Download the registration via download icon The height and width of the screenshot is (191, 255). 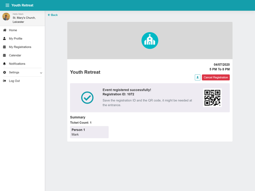tap(197, 77)
